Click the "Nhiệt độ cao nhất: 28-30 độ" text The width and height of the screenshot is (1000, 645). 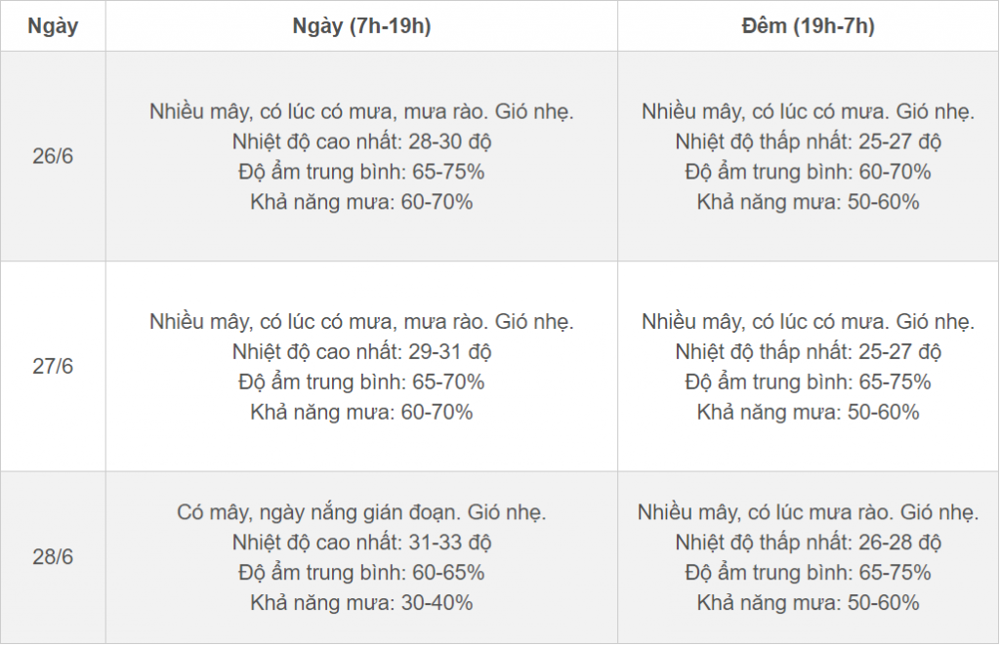(361, 141)
